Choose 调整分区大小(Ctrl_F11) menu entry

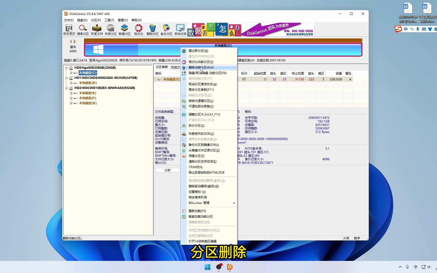209,115
